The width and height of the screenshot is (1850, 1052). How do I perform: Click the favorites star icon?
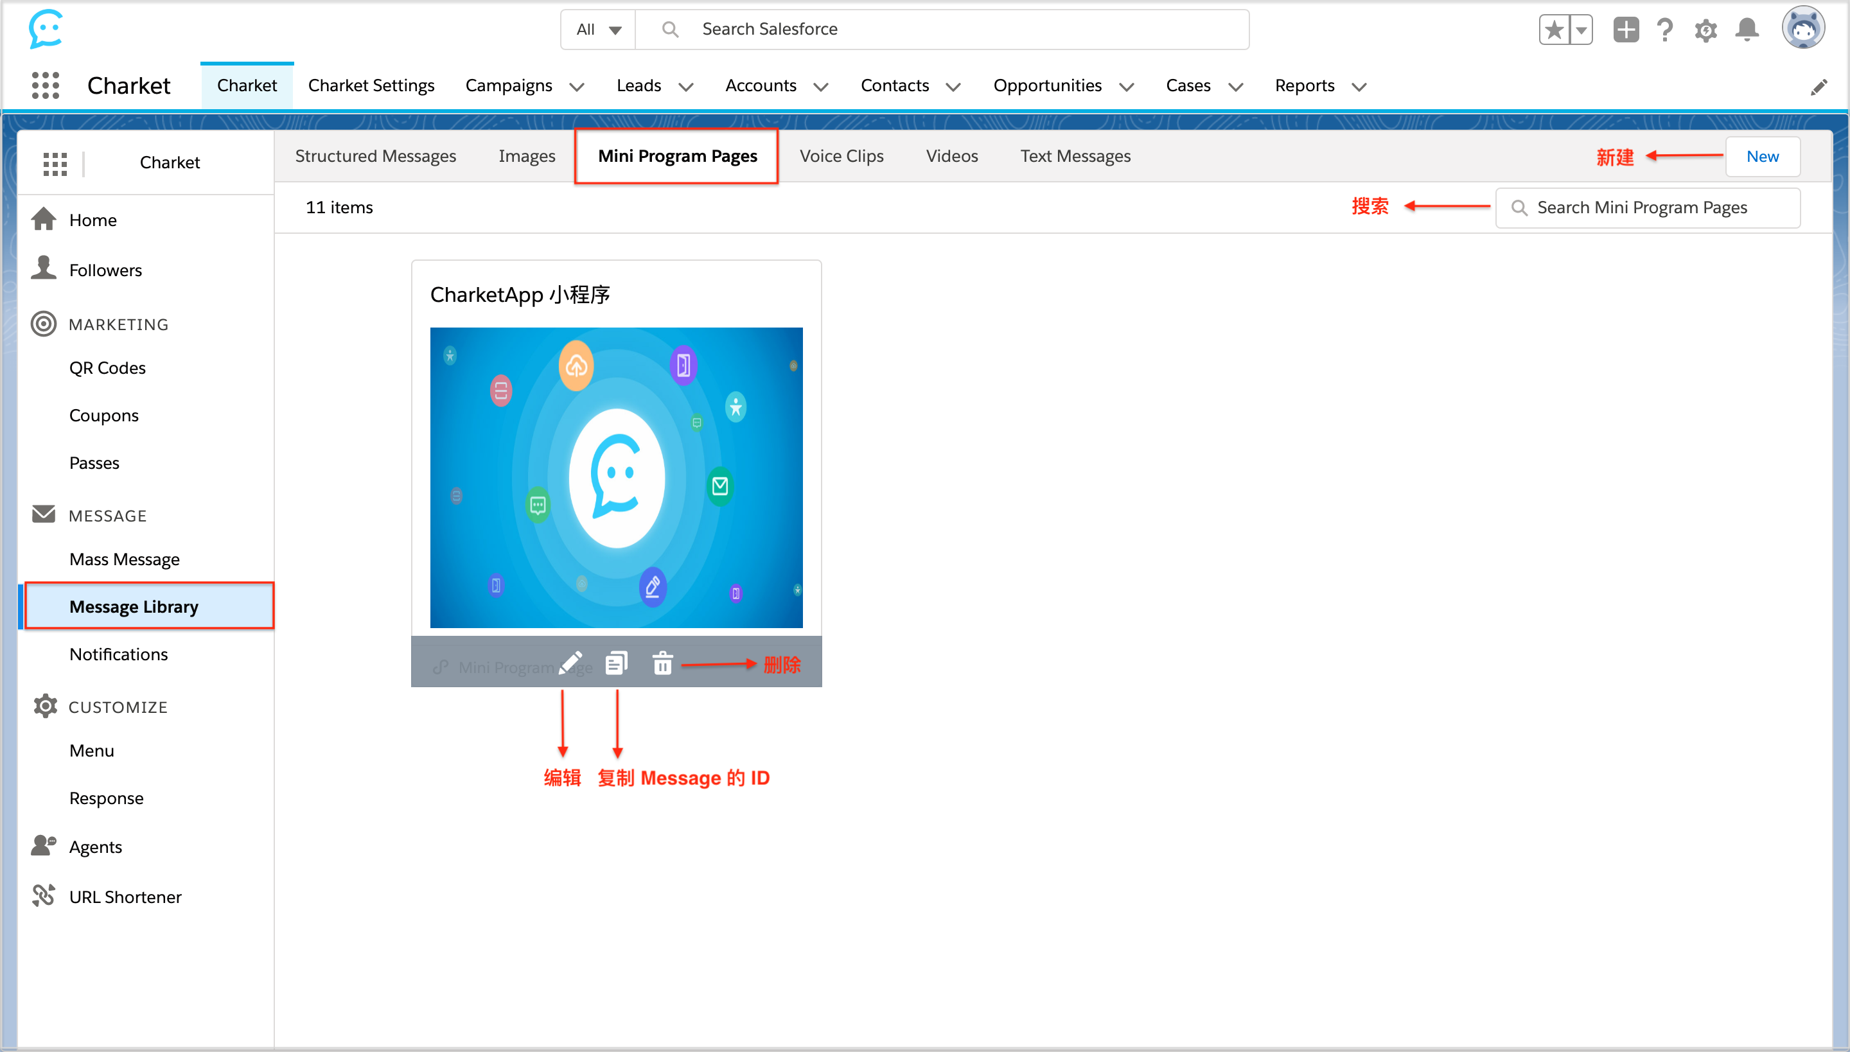click(1554, 30)
